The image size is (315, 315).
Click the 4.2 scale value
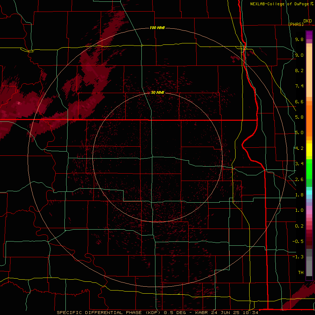click(299, 148)
